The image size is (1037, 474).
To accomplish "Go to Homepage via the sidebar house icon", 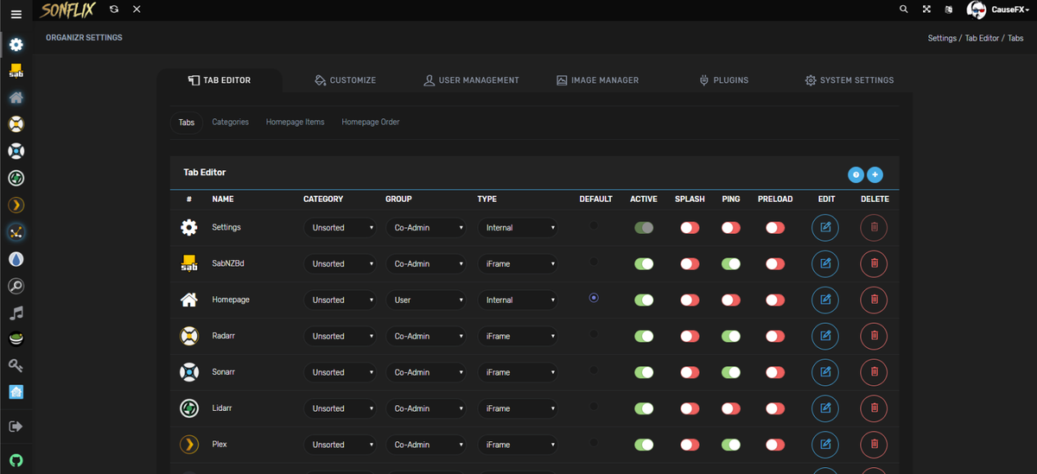I will coord(16,98).
